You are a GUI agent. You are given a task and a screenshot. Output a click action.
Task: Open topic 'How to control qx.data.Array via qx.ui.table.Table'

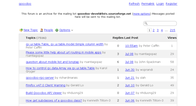coord(60,68)
